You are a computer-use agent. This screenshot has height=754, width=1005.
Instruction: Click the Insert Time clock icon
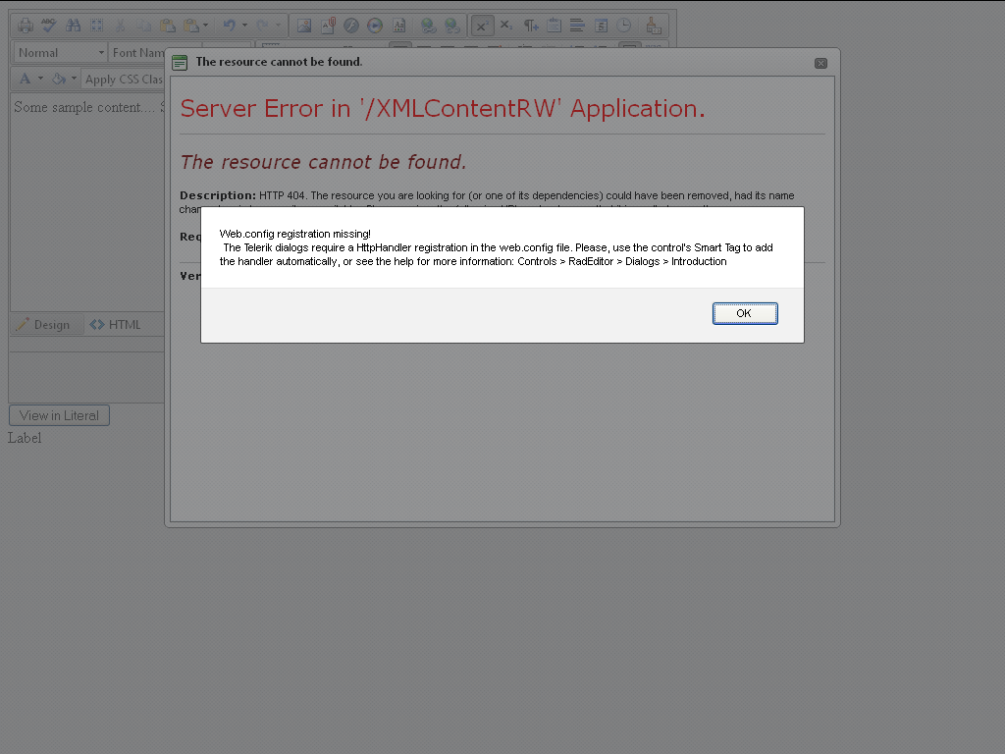623,26
